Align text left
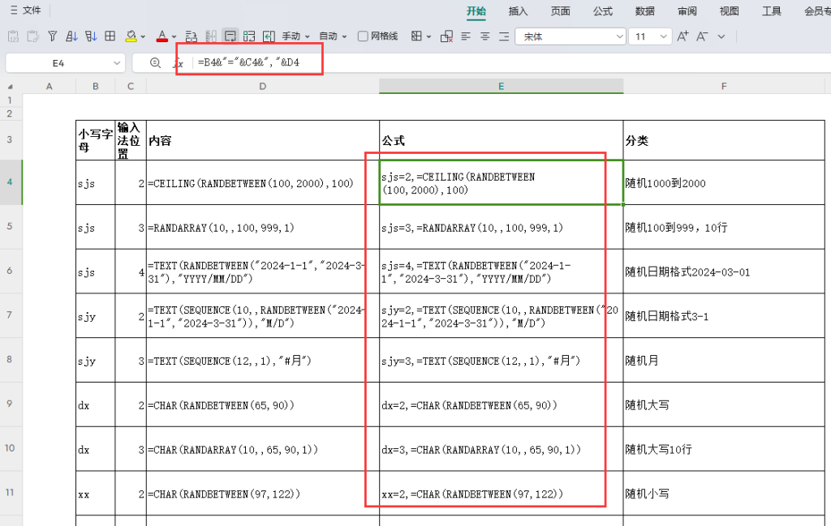The height and width of the screenshot is (526, 831). pos(466,36)
